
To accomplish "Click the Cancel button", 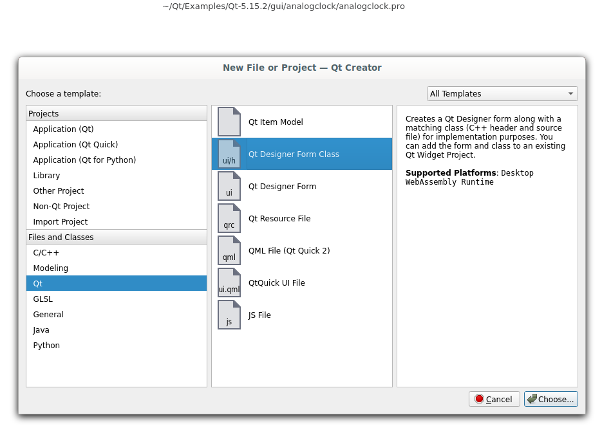I will pyautogui.click(x=494, y=399).
